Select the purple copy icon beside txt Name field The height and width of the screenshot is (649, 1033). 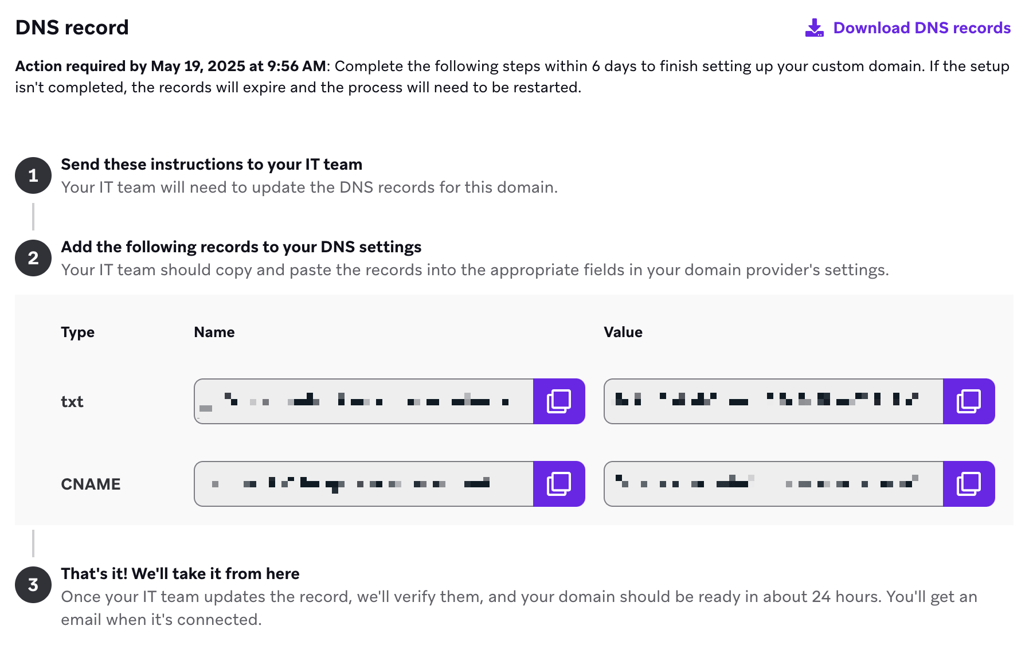(x=558, y=401)
